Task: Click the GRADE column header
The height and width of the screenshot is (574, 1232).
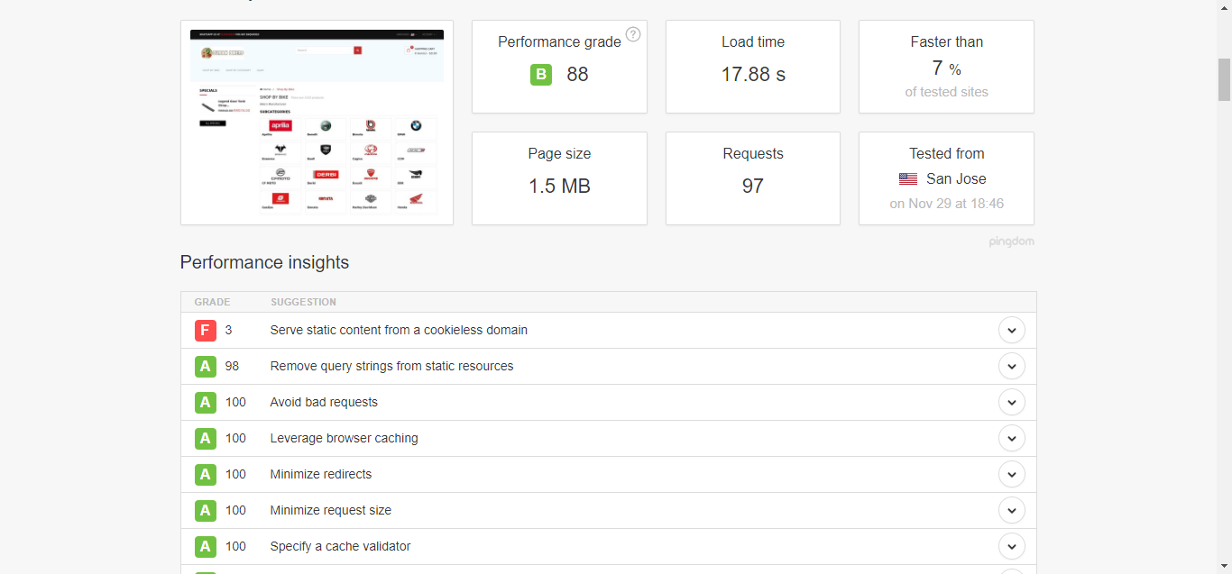Action: 213,303
